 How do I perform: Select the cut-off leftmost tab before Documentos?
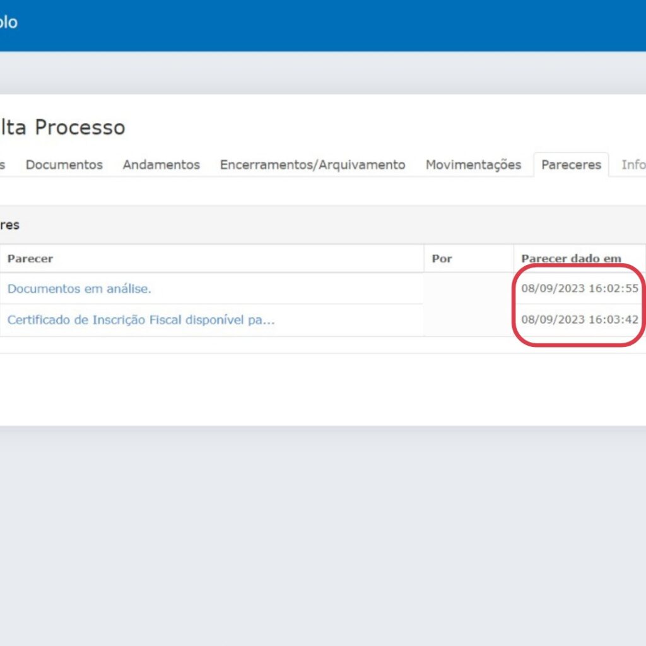tap(3, 165)
